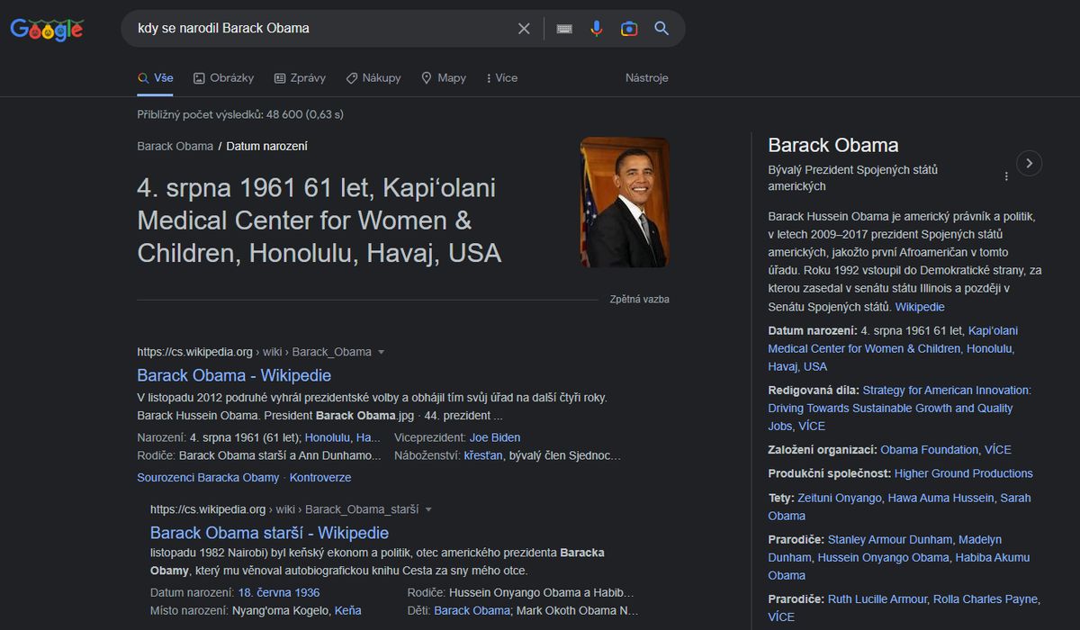Open křesťan religion link

483,455
